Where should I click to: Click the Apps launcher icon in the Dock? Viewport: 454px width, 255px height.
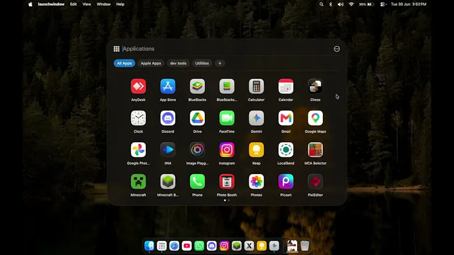click(162, 246)
